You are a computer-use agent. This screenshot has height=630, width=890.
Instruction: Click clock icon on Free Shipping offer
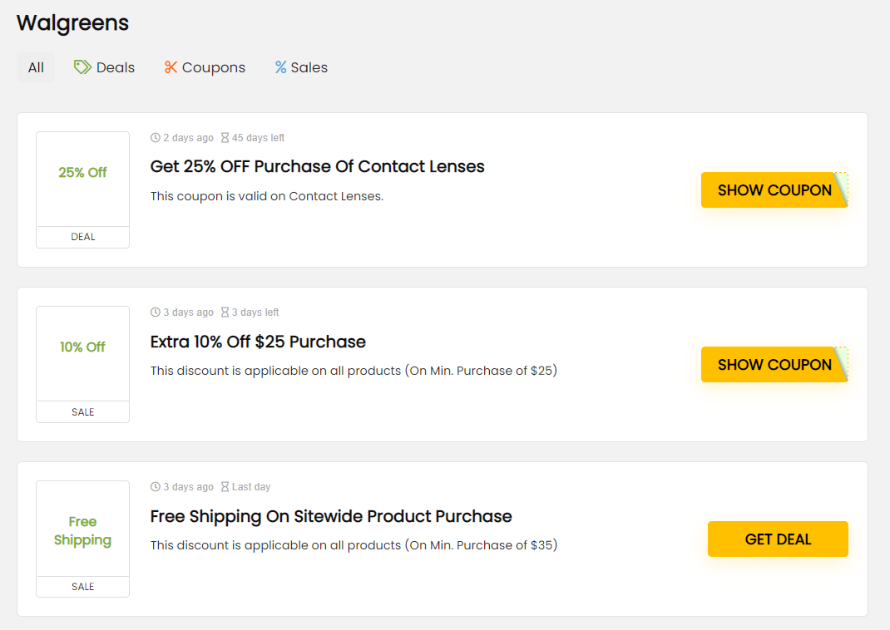[x=156, y=487]
